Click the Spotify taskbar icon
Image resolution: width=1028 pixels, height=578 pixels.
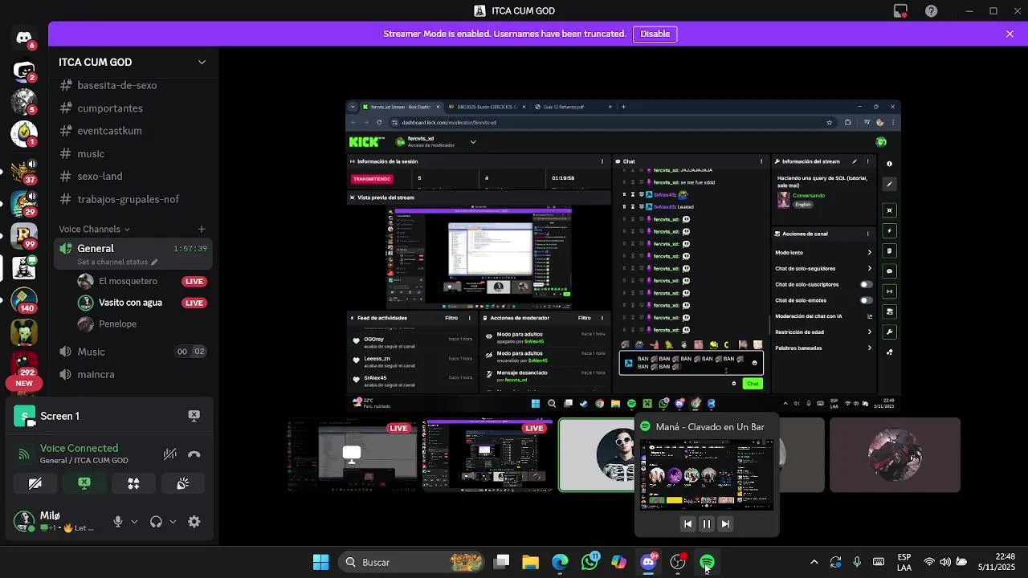tap(707, 562)
